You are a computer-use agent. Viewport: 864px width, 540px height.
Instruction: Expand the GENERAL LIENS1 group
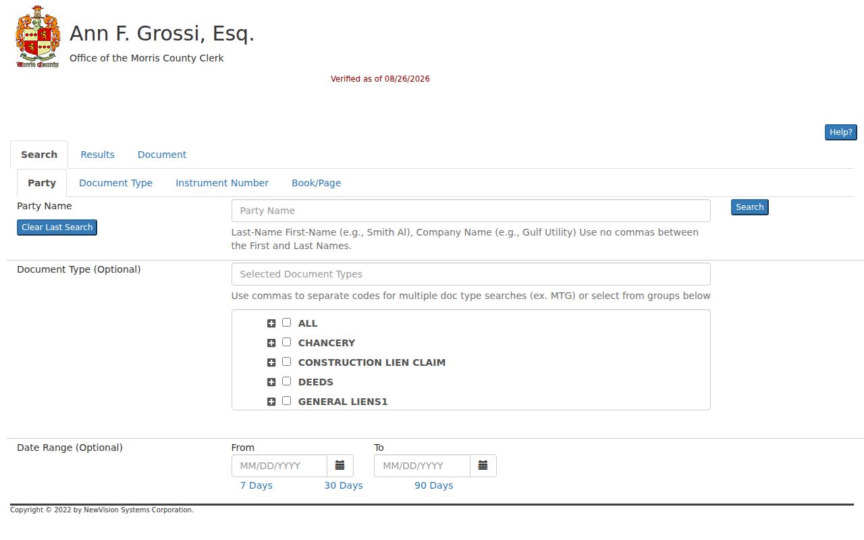click(x=271, y=402)
